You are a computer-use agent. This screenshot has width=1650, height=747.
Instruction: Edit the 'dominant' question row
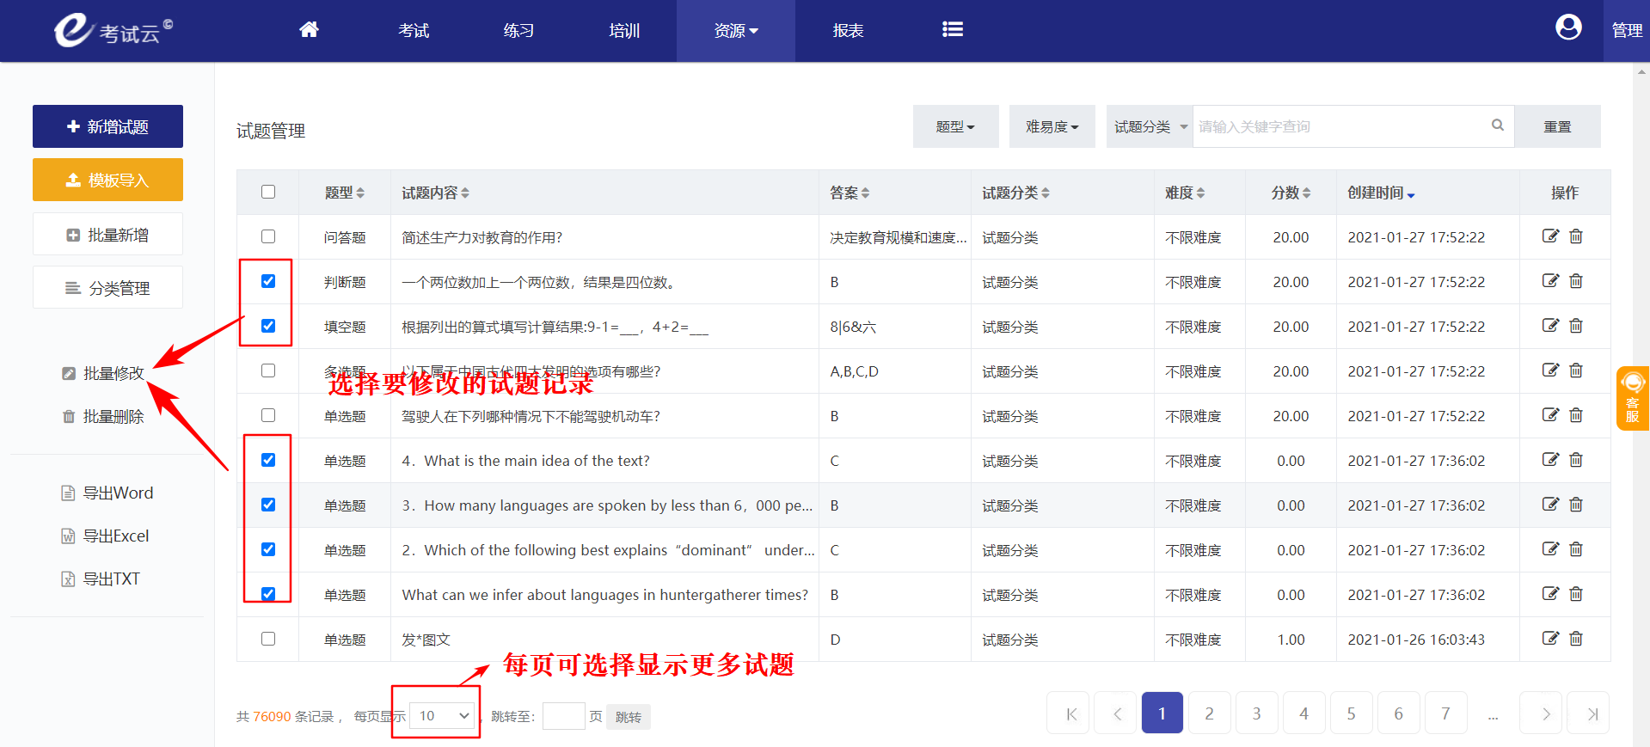[x=1550, y=549]
